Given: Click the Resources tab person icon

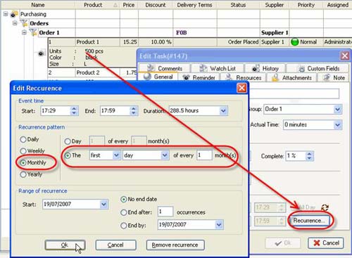Looking at the screenshot, I should click(x=229, y=77).
